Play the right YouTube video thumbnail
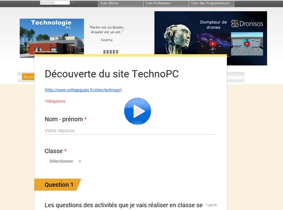Screen dimensions: 283x210 (x=247, y=44)
